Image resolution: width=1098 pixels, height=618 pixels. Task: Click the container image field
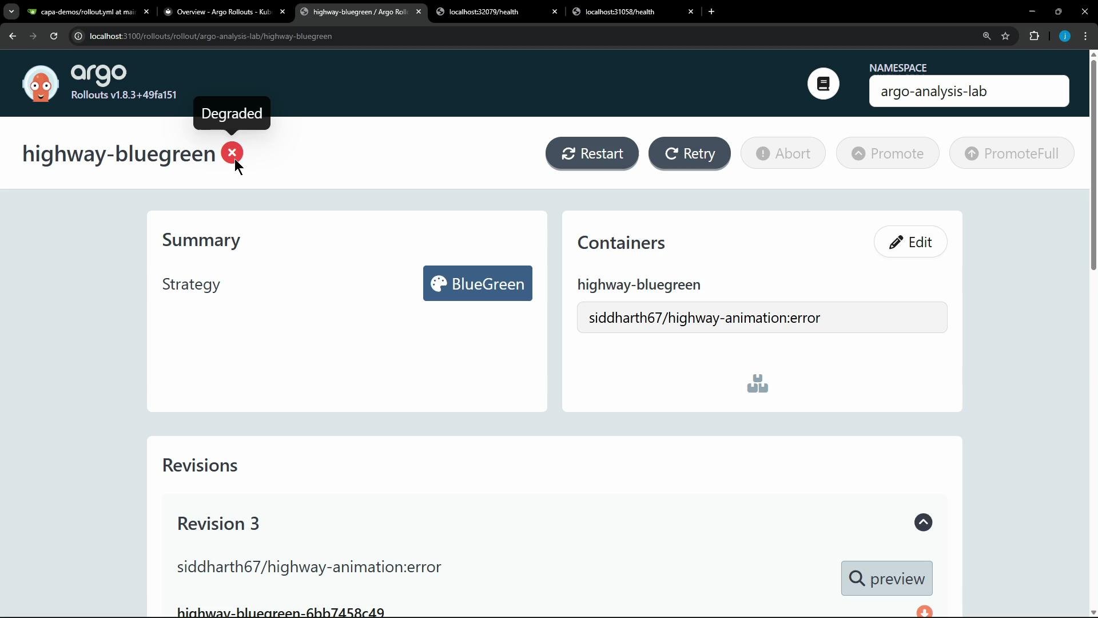click(762, 318)
